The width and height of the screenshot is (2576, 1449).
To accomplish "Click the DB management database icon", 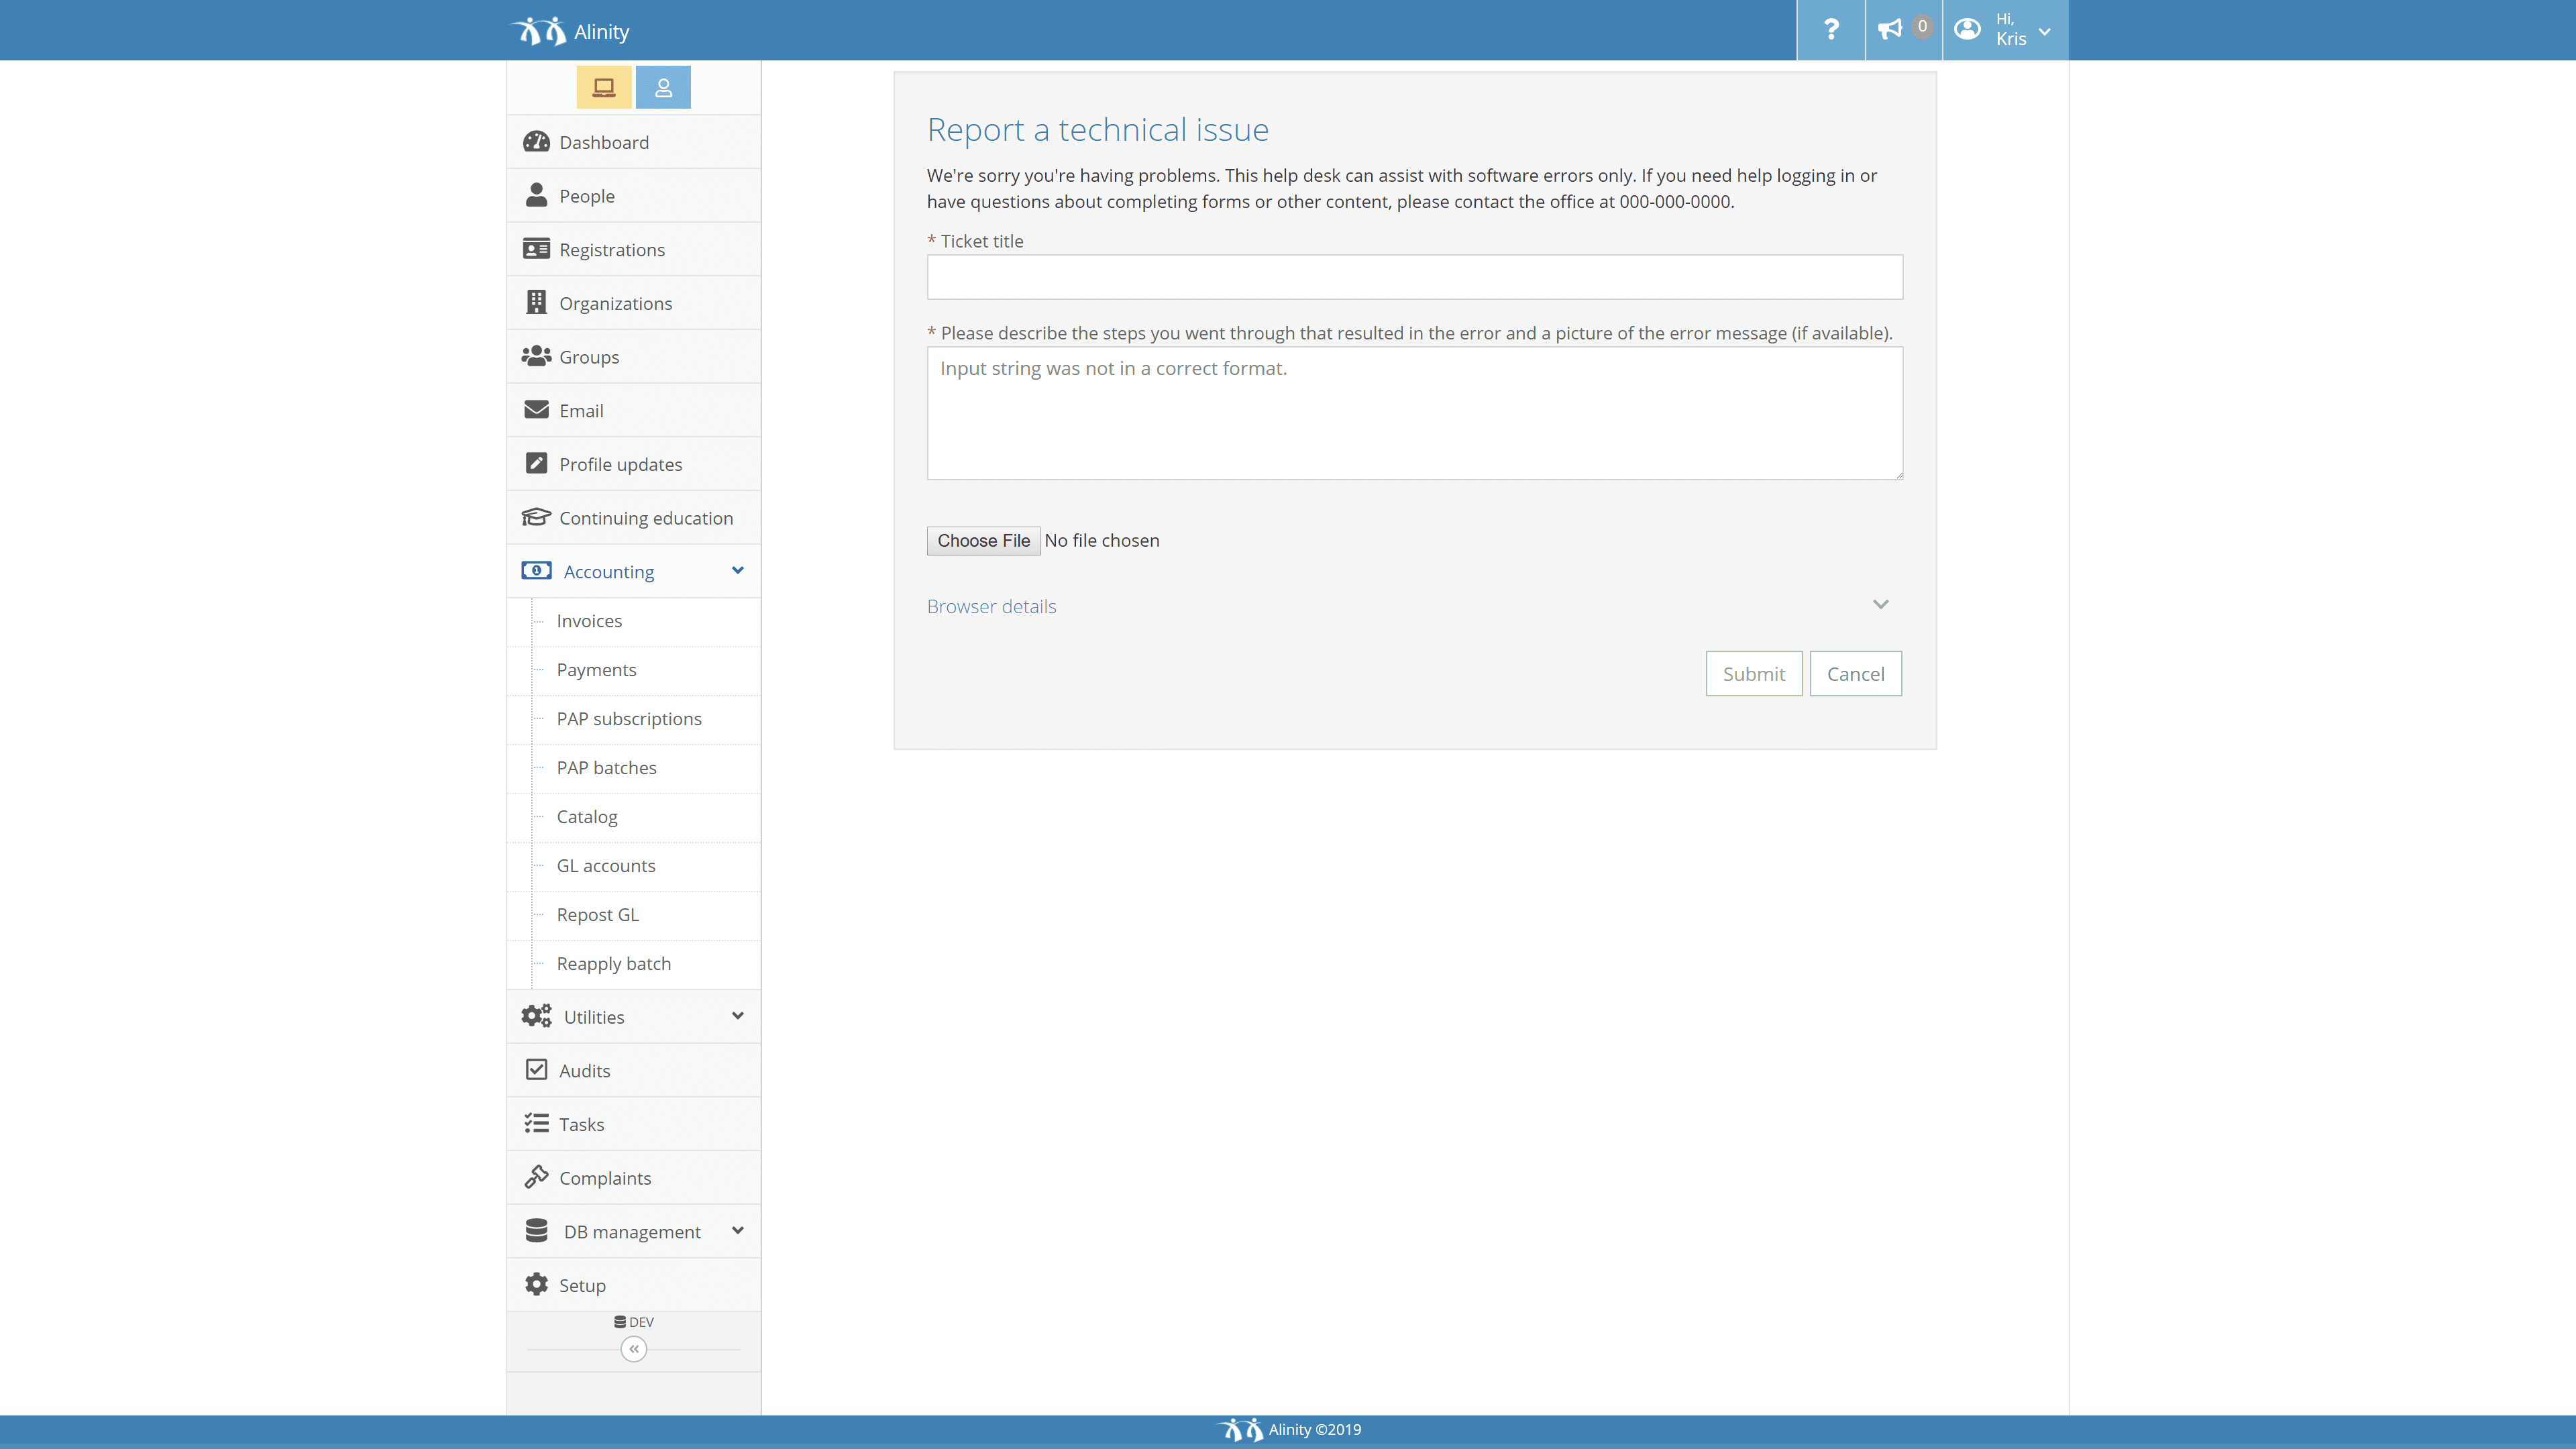I will pos(536,1231).
